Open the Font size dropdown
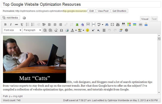The height and width of the screenshot is (104, 162). [x=12, y=30]
